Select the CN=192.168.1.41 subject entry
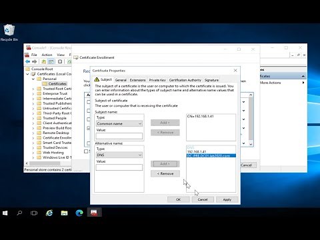320x240 pixels. coord(201,116)
